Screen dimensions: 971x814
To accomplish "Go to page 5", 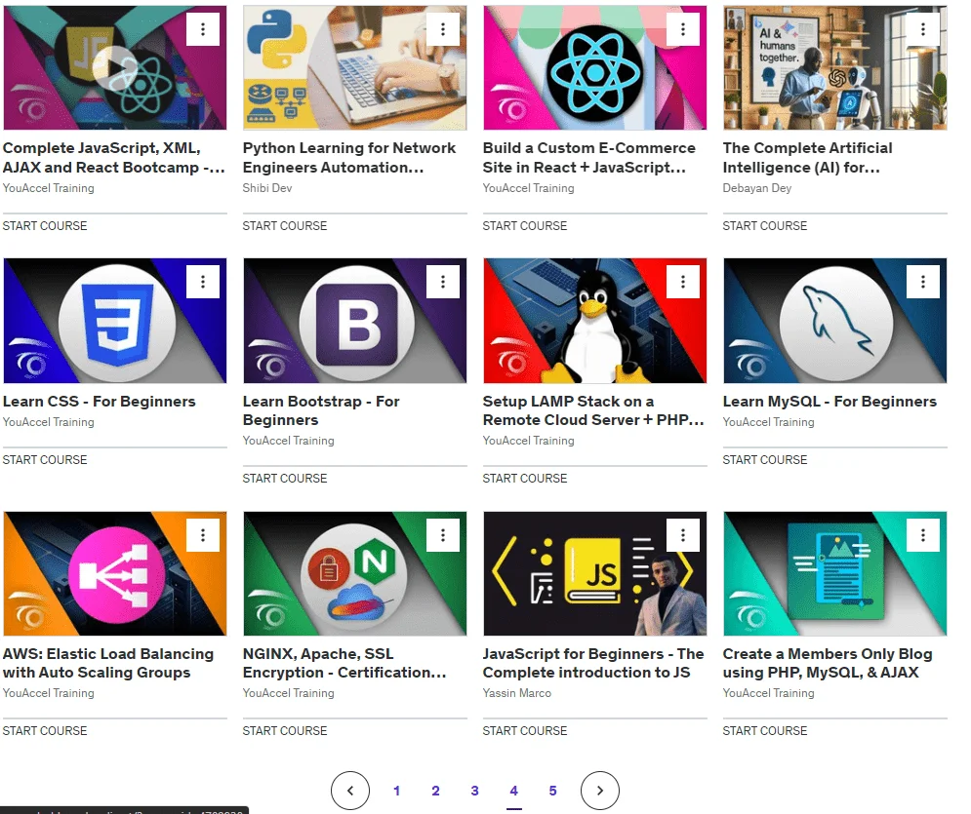I will 553,791.
